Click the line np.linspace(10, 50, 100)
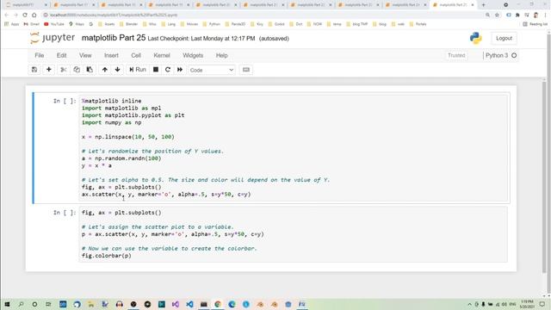551x310 pixels. click(x=128, y=137)
